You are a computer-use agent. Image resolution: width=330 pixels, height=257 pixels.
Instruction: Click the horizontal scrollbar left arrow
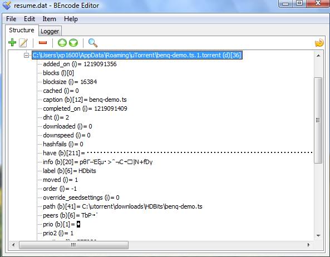click(x=13, y=245)
